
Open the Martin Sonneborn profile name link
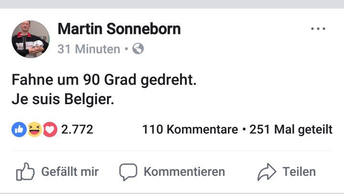point(119,29)
